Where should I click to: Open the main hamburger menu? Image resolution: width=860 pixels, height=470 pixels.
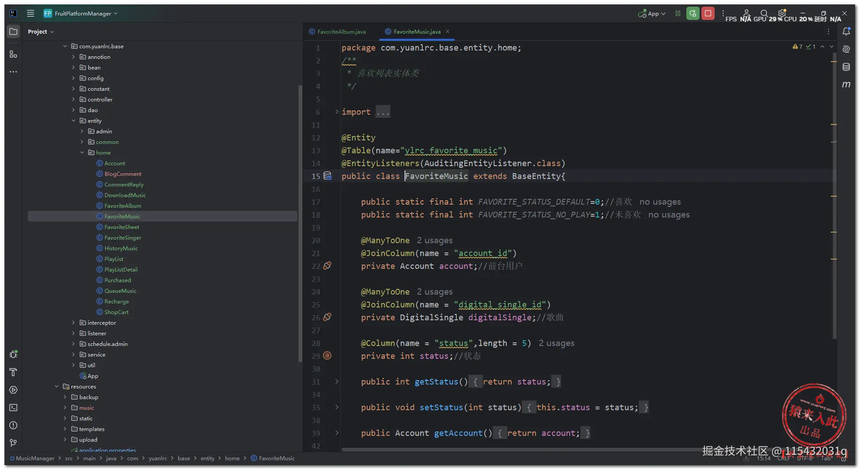coord(31,13)
